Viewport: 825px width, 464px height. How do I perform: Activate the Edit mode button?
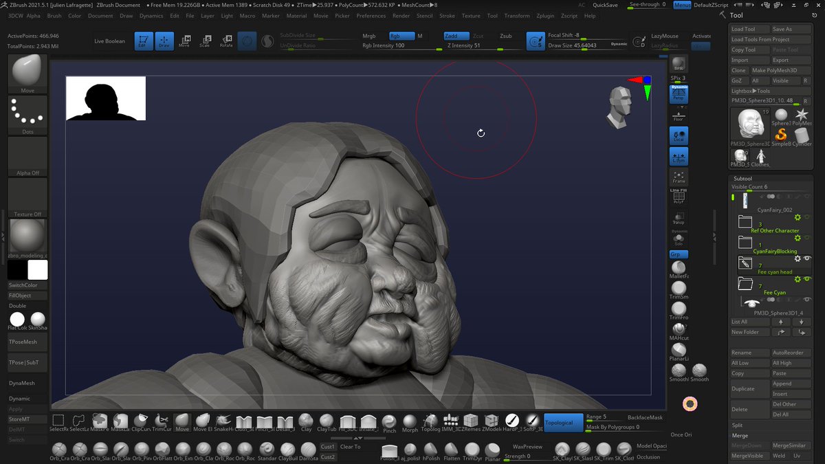pos(144,41)
